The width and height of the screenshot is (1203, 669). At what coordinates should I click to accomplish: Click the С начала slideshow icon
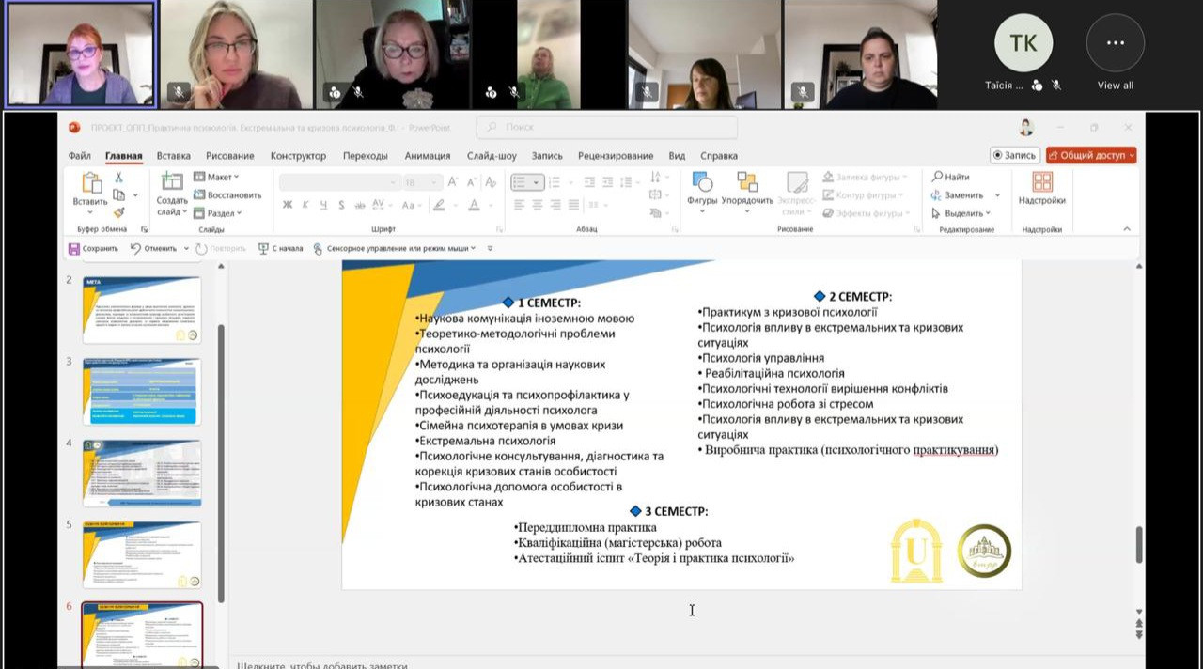click(x=264, y=248)
